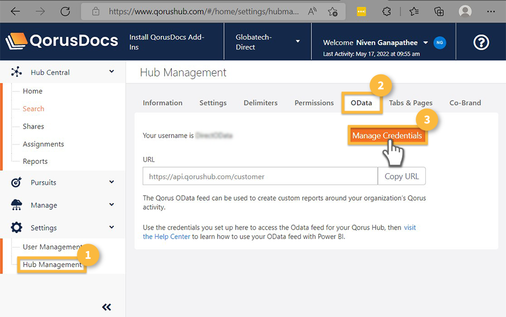The width and height of the screenshot is (506, 317).
Task: Collapse the Hub Central section chevron
Action: point(112,71)
